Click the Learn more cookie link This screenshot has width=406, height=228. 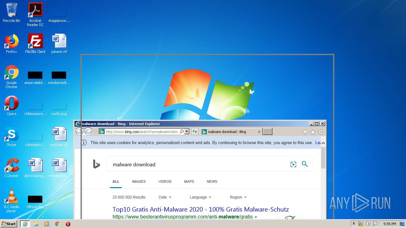pyautogui.click(x=318, y=143)
